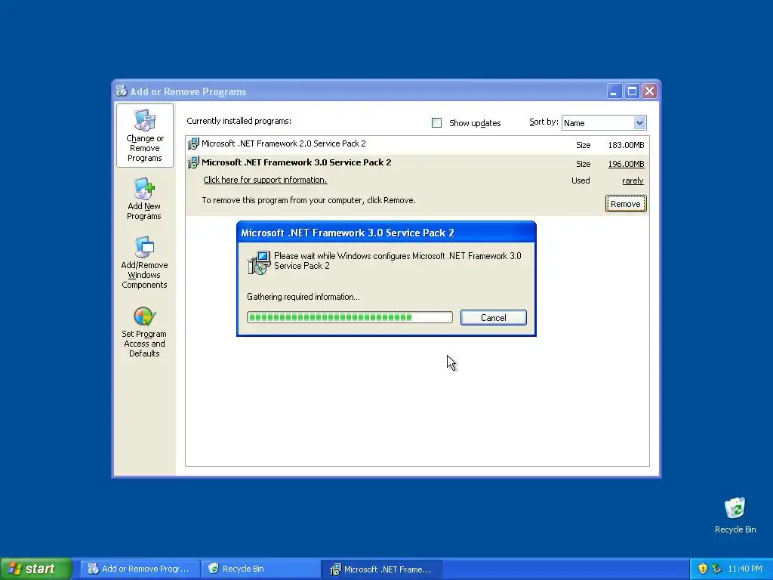Maximize the Add or Remove Programs window
This screenshot has width=773, height=580.
[x=632, y=91]
